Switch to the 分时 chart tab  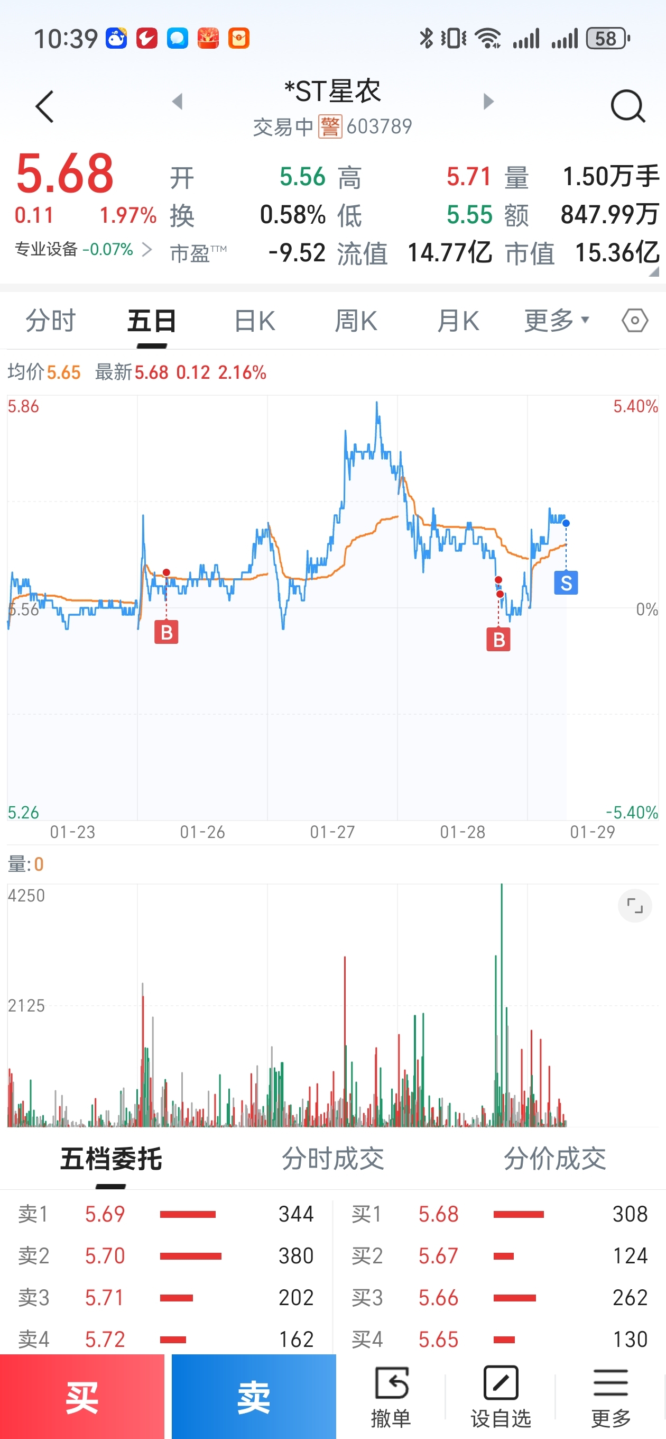coord(50,321)
